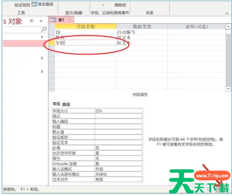This screenshot has height=196, width=232.
Task: Click the 修改查阅 (Modify Lookups) icon
Action: click(34, 4)
